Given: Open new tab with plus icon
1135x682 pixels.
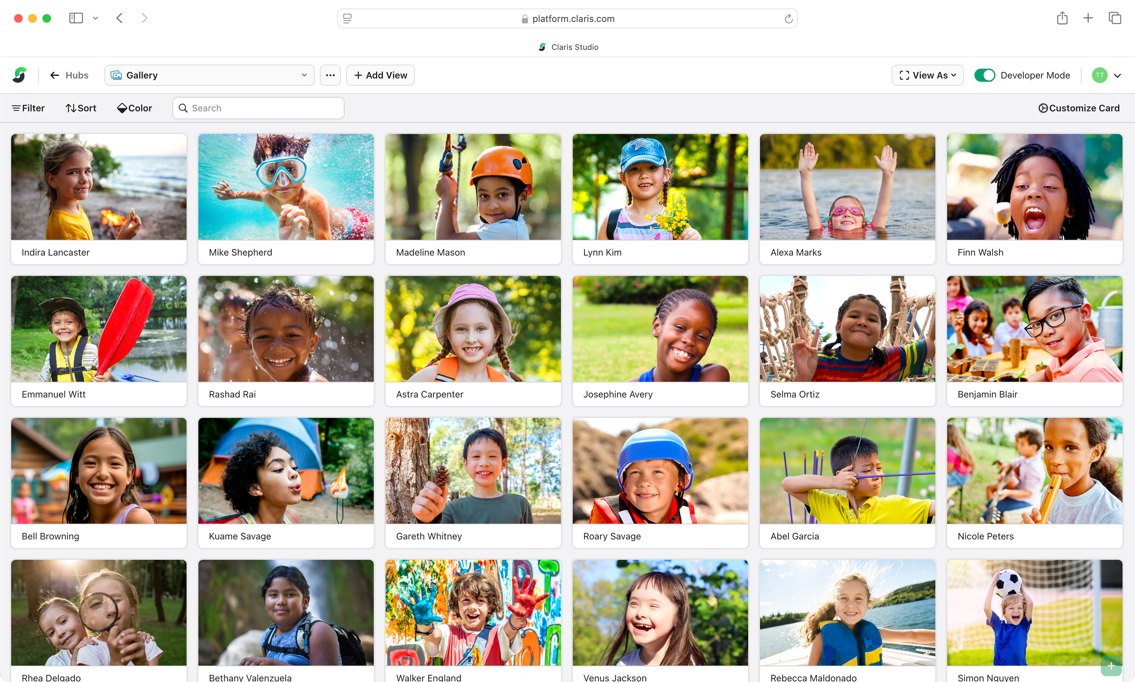Looking at the screenshot, I should [1088, 18].
